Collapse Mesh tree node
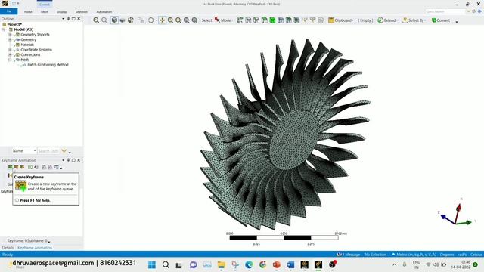 click(x=10, y=60)
